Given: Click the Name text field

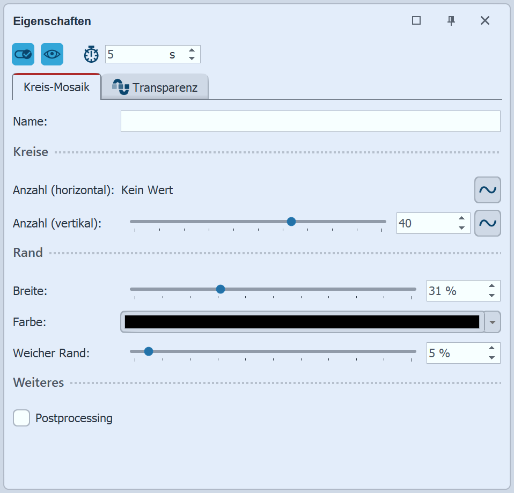Looking at the screenshot, I should (310, 121).
